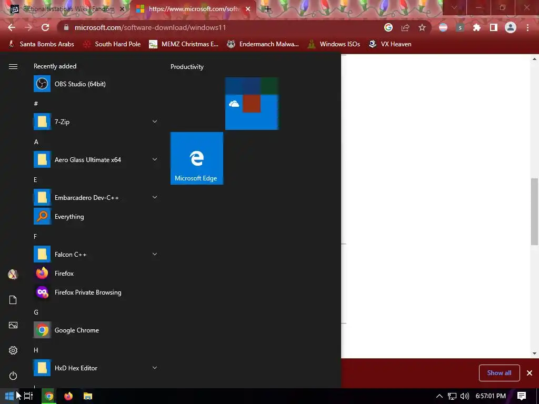The height and width of the screenshot is (404, 539).
Task: Open the volume speaker tray icon
Action: pyautogui.click(x=464, y=396)
